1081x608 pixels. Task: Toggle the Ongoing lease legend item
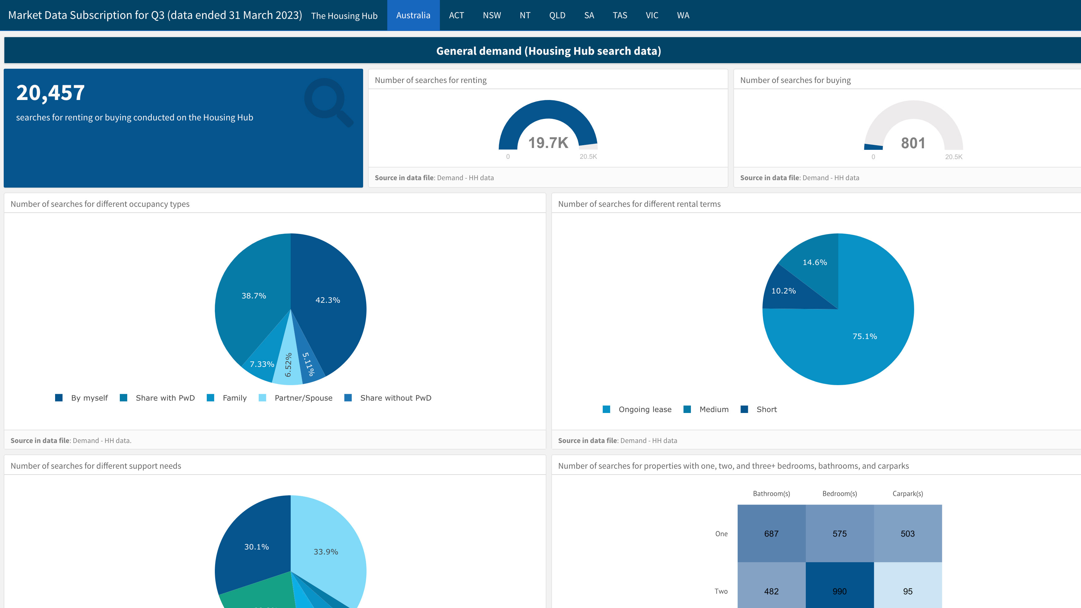[645, 409]
